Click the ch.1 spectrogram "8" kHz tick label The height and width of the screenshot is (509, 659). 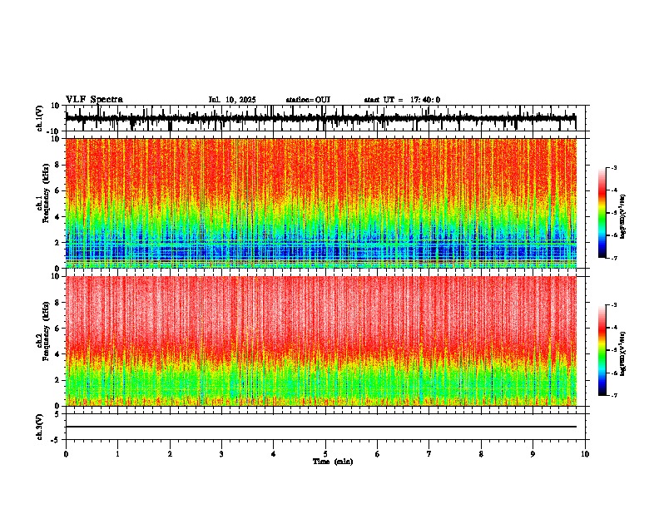57,165
